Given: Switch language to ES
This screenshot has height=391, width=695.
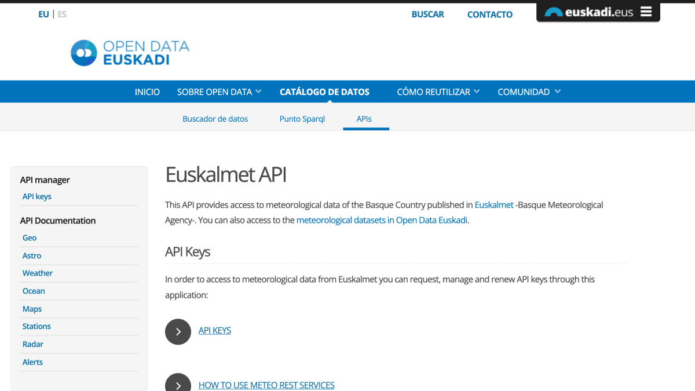Looking at the screenshot, I should click(62, 14).
